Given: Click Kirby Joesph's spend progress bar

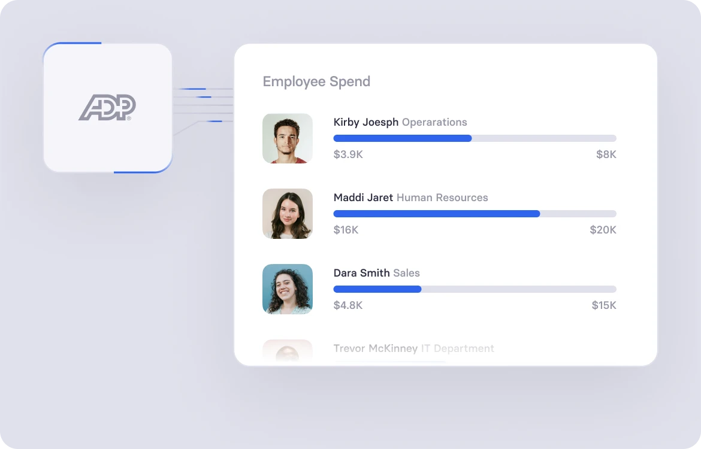Looking at the screenshot, I should 475,138.
